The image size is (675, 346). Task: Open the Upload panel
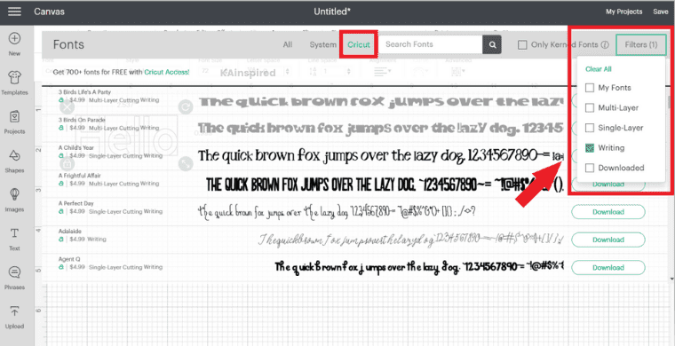(x=14, y=318)
